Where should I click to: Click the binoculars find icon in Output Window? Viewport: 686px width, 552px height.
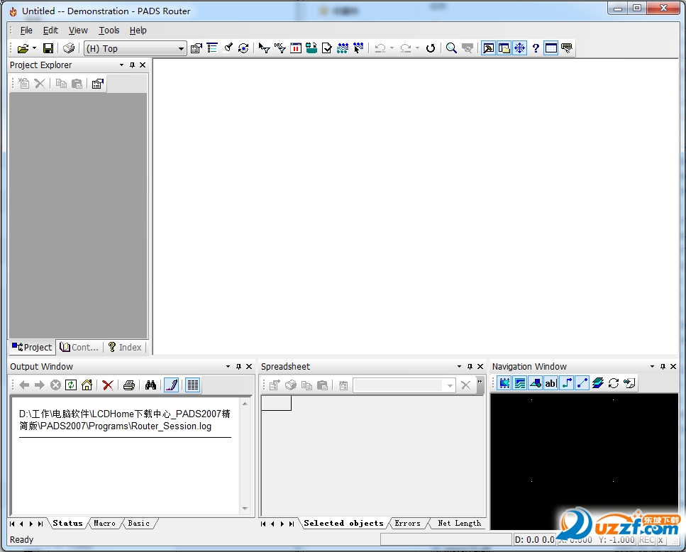pos(150,385)
